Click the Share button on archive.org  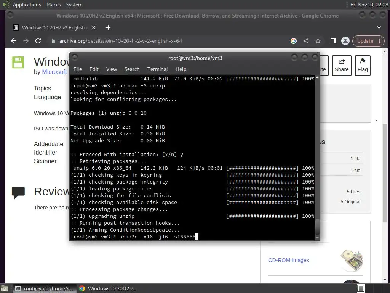[x=342, y=66]
